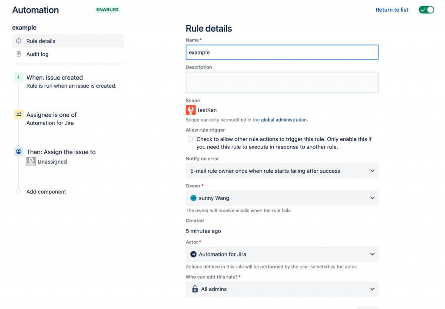Click the Unassigned avatar icon
Viewport: 445px width, 309px height.
click(31, 161)
